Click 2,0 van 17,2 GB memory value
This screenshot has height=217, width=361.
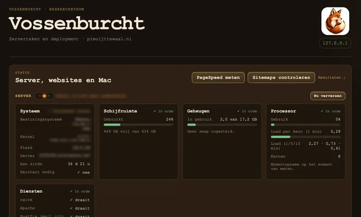pyautogui.click(x=238, y=120)
